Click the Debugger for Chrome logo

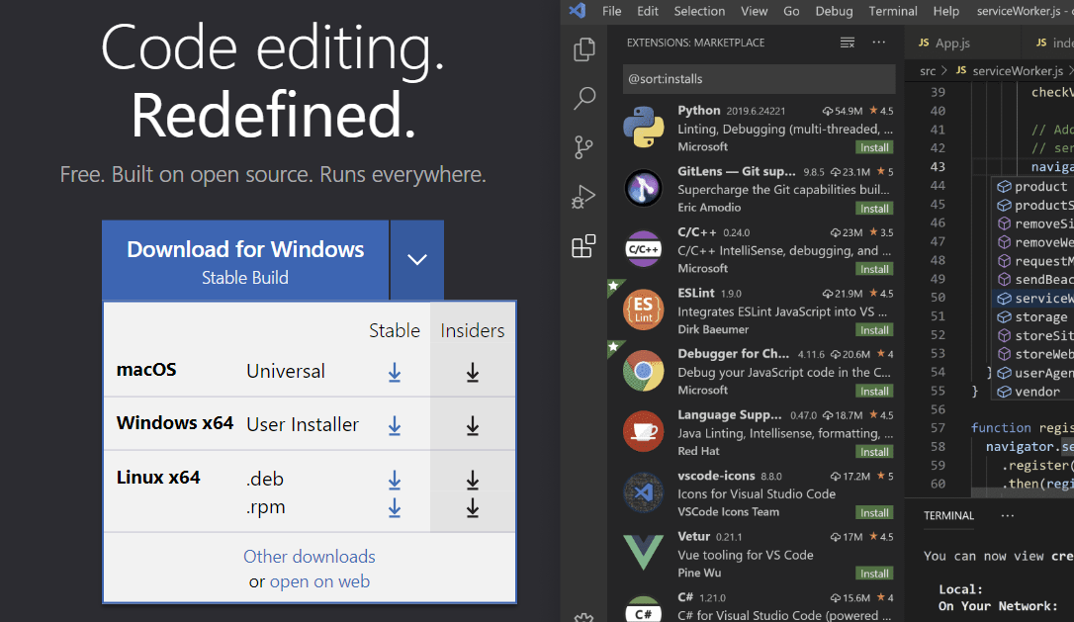point(643,371)
